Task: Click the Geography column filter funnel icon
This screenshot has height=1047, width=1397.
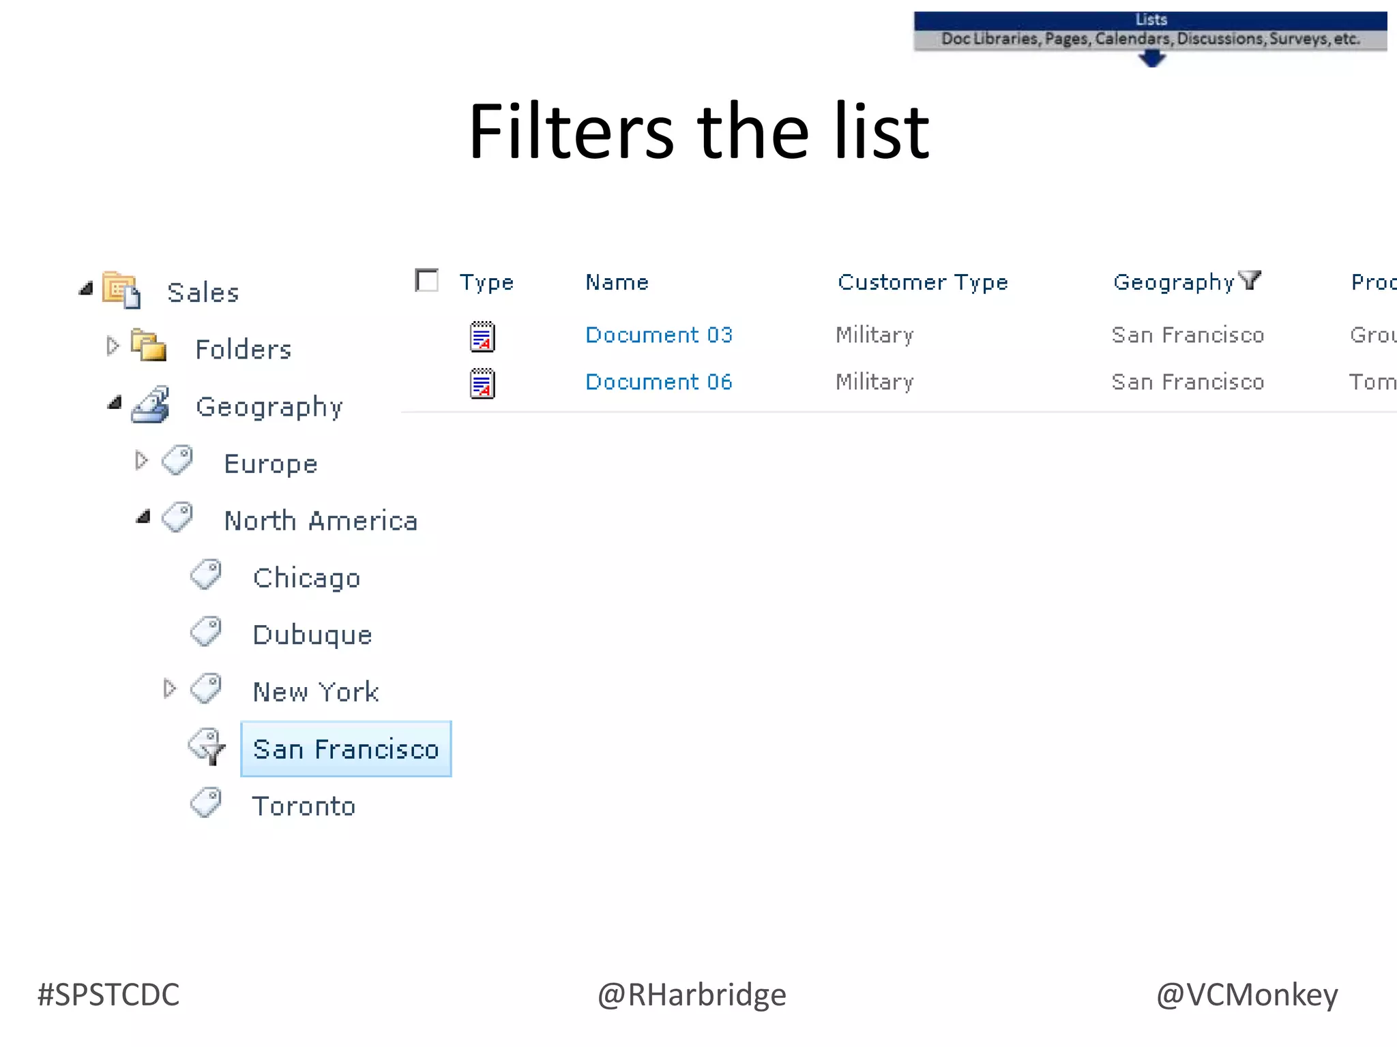Action: point(1250,280)
